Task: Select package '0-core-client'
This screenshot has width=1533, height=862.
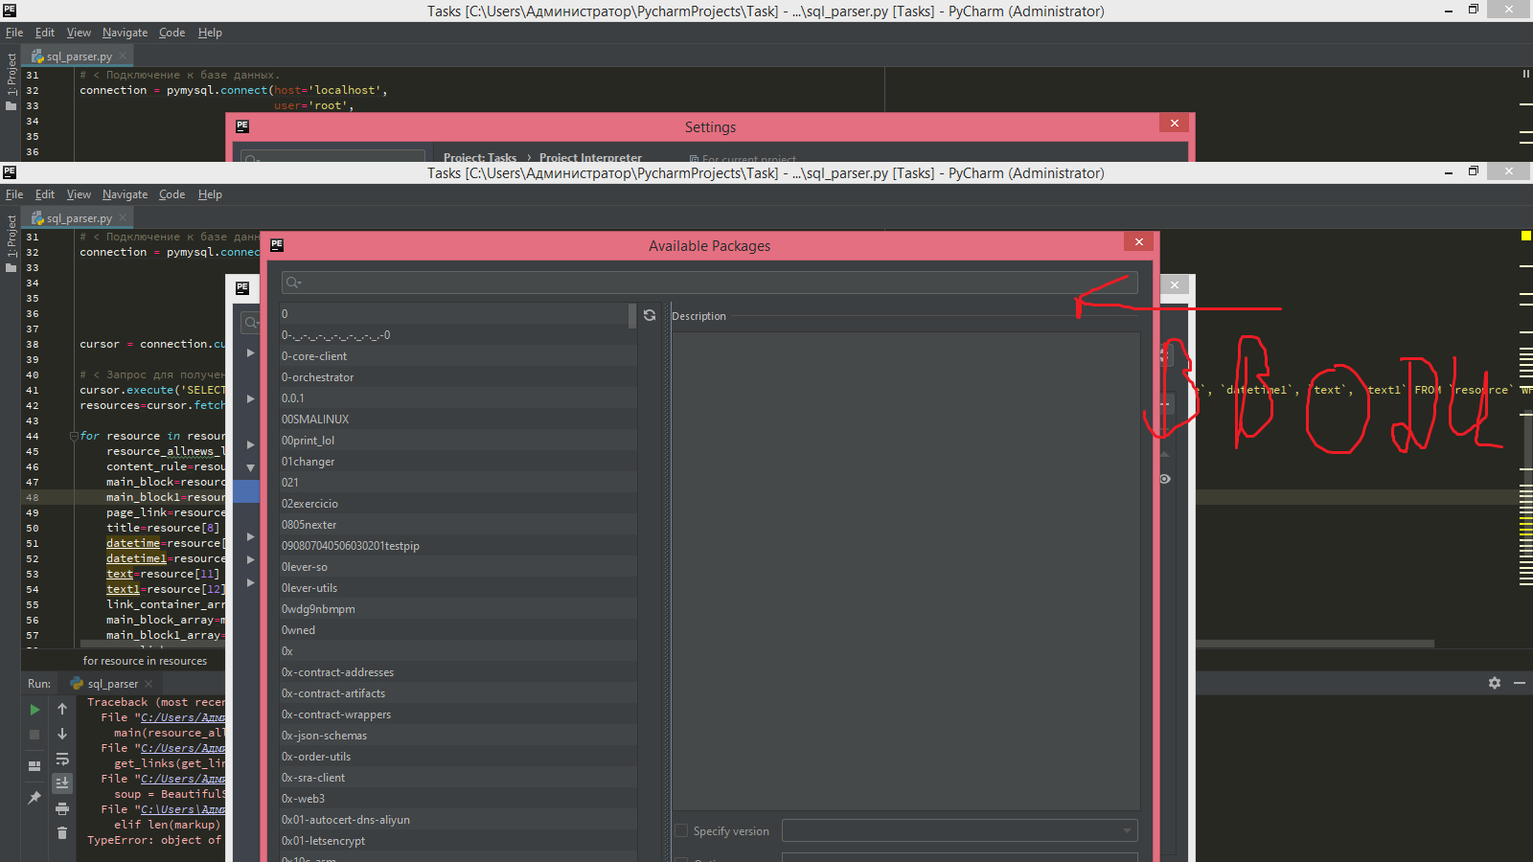Action: [458, 356]
